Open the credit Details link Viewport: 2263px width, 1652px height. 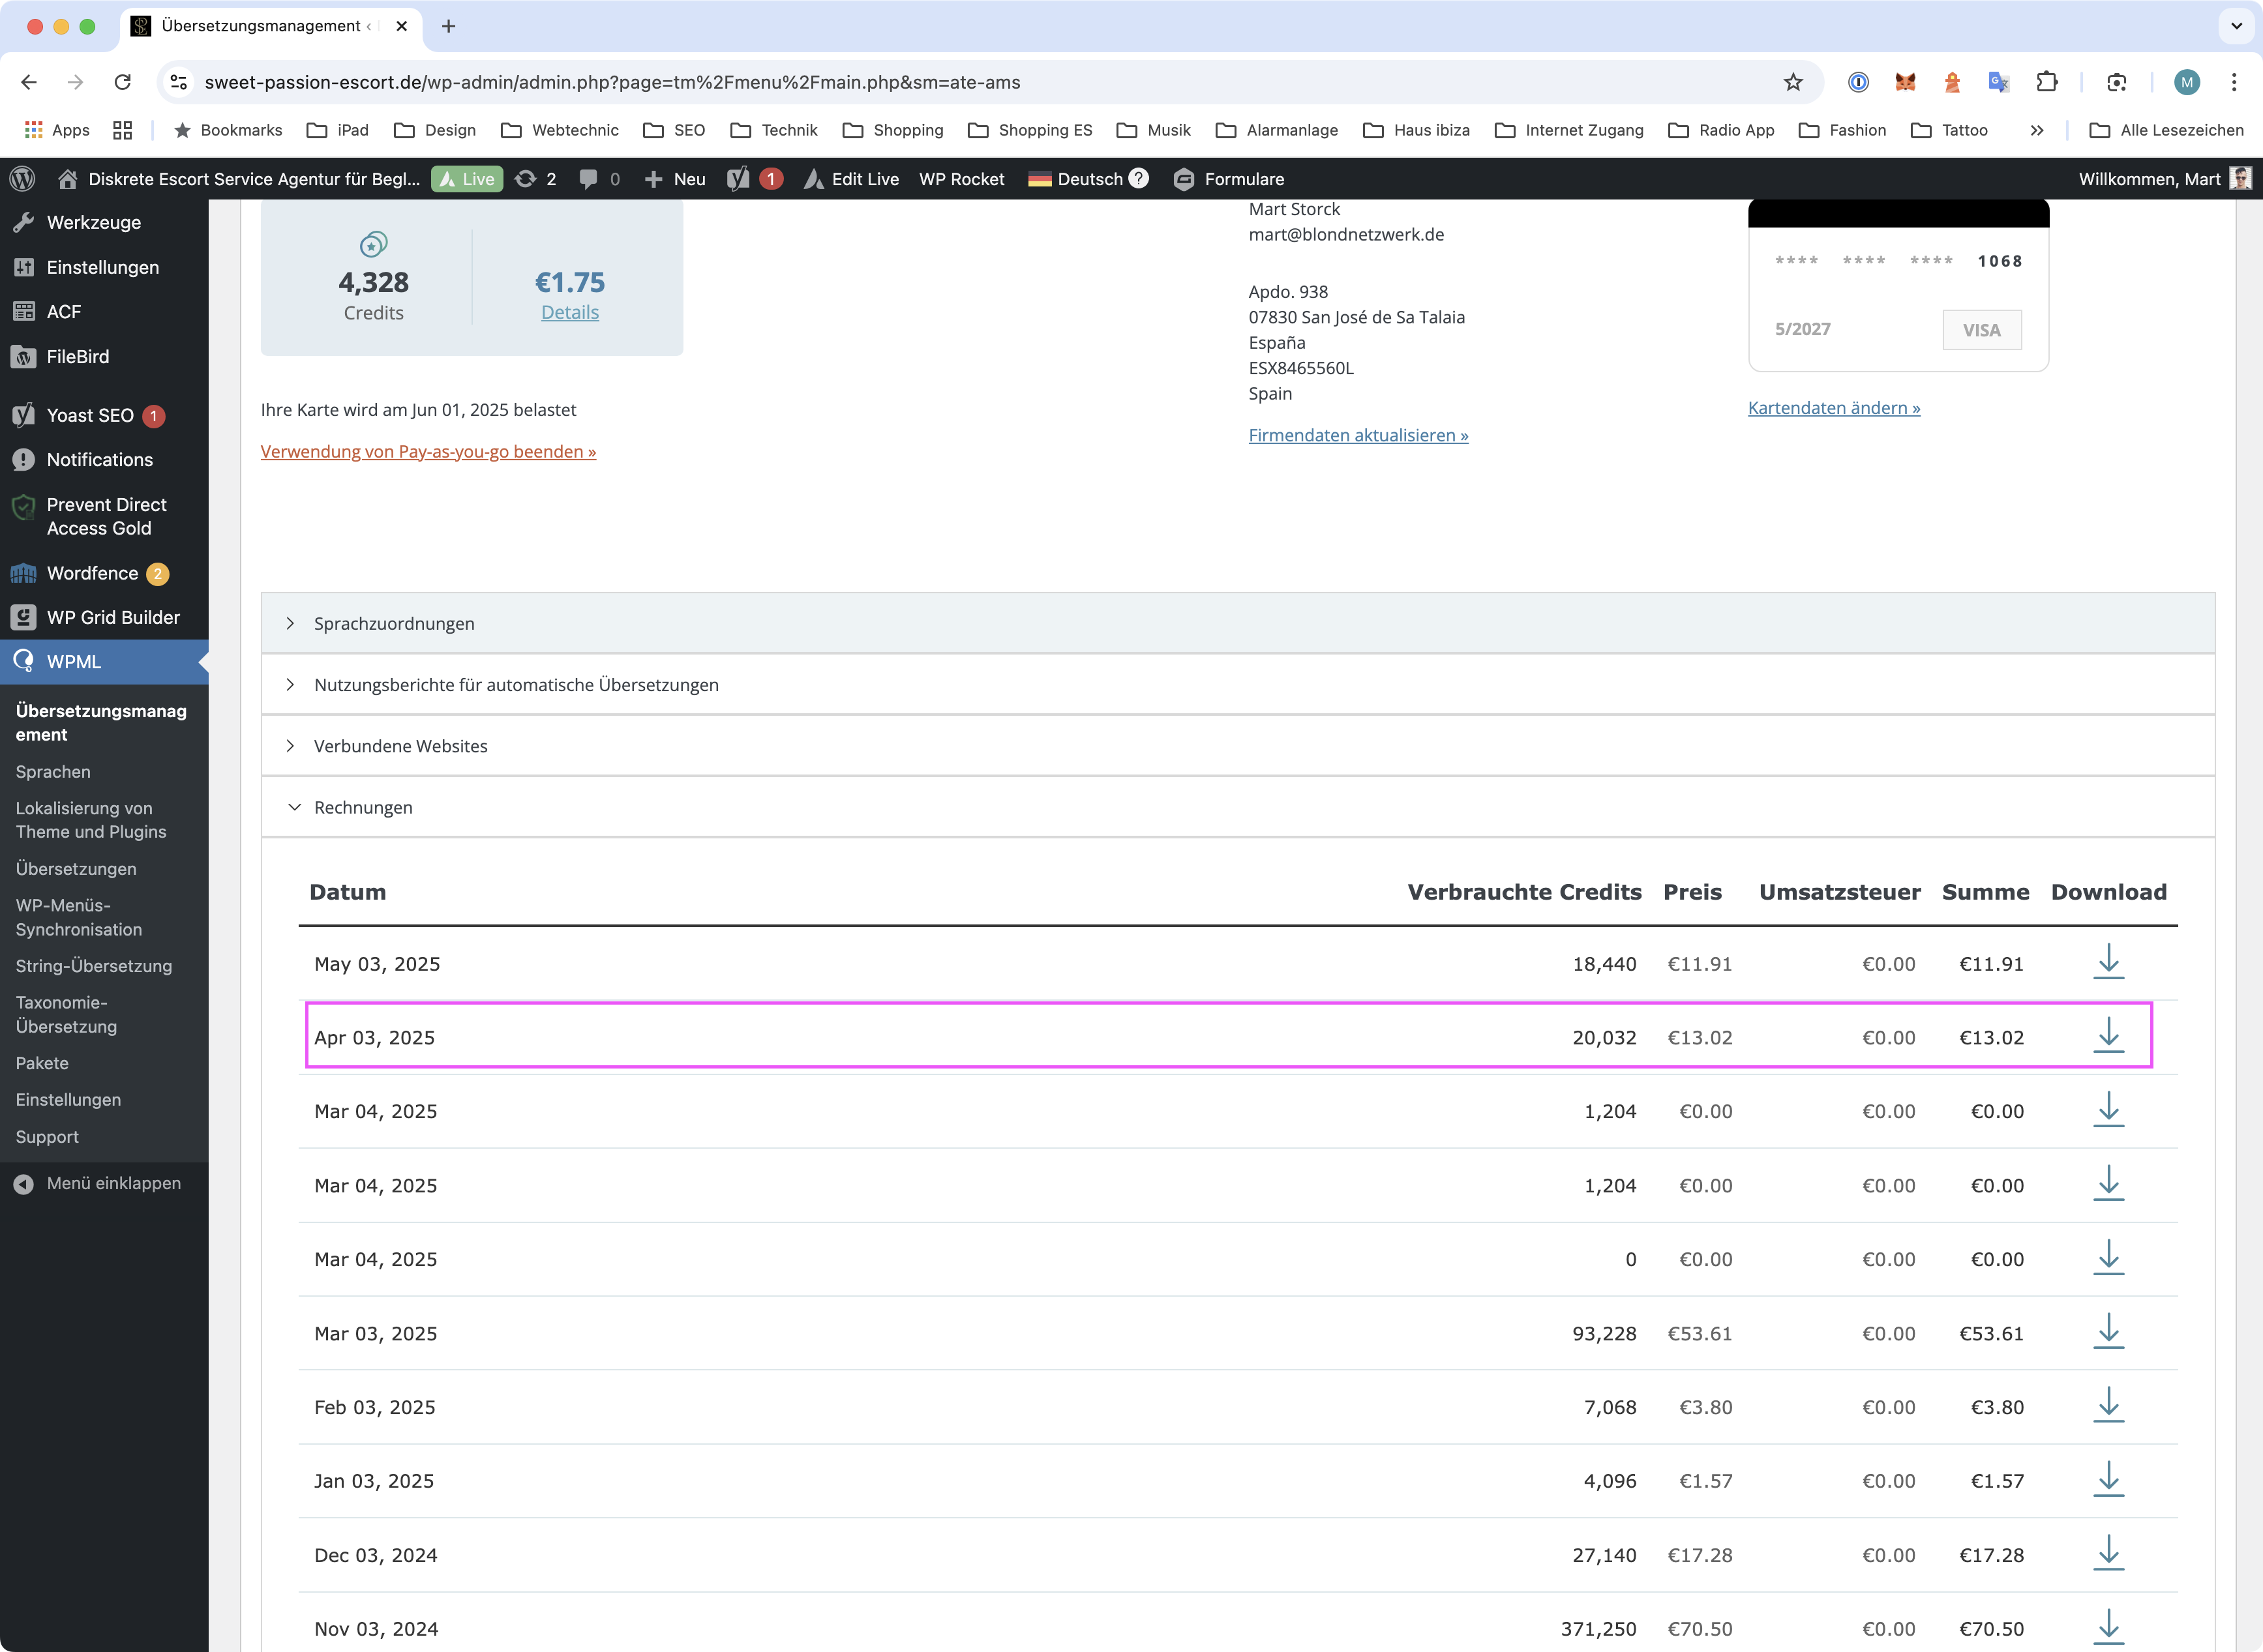click(570, 312)
